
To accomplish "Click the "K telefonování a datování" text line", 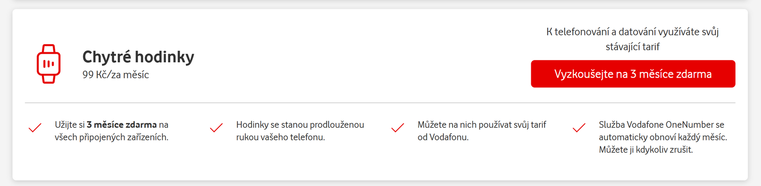I will point(632,32).
